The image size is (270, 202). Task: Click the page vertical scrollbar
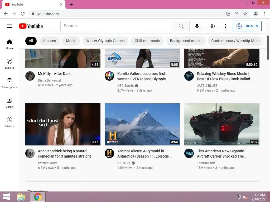(268, 48)
